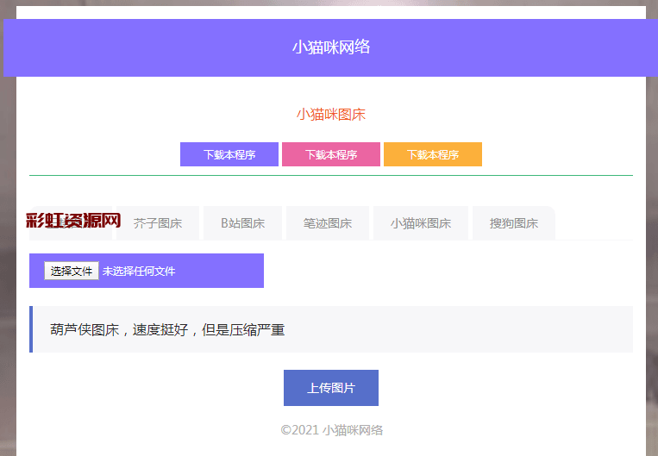Click the ©2021 小猫咪网络 footer text
Screen dimensions: 658x456
331,429
